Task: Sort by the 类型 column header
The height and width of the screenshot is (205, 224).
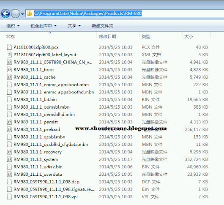Action: tap(146, 37)
